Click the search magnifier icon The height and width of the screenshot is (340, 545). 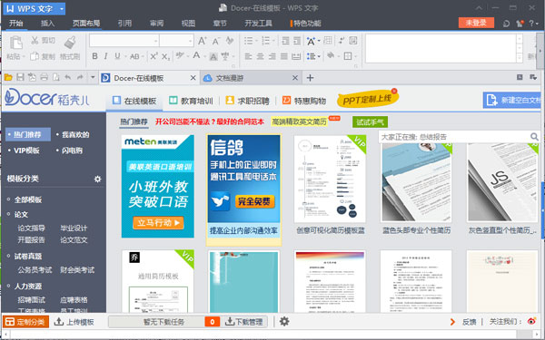tap(534, 137)
